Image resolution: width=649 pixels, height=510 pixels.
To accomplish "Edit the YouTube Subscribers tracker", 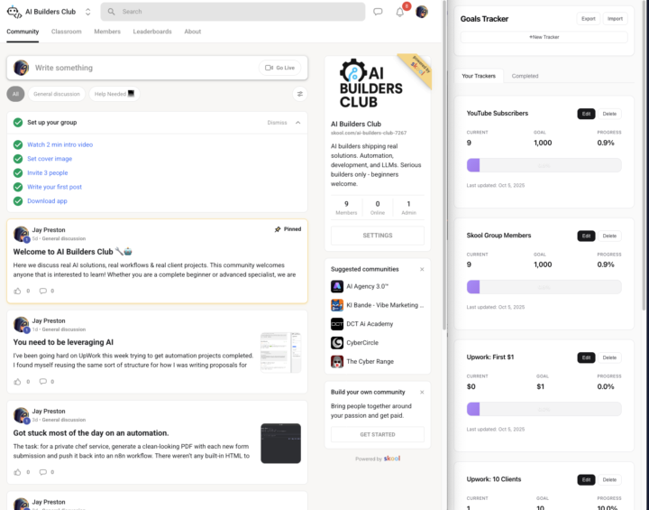I will point(586,114).
